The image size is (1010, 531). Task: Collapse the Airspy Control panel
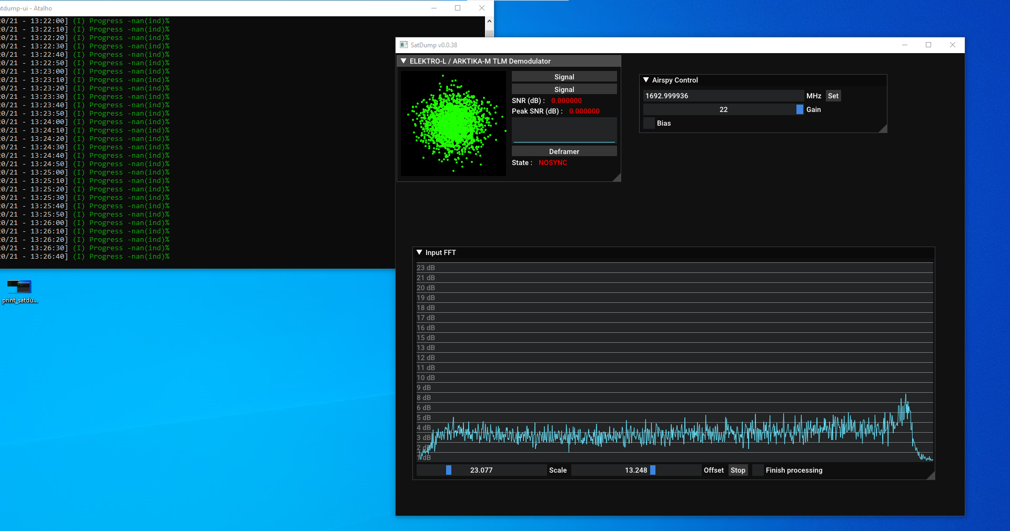tap(646, 80)
